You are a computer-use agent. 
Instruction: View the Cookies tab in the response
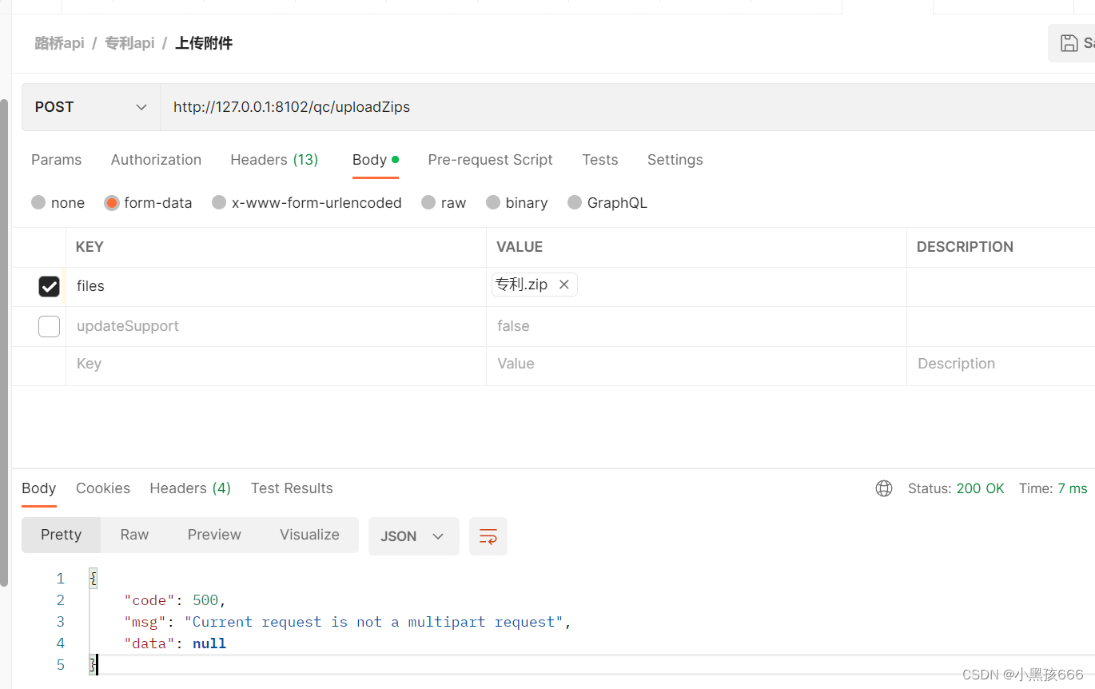(x=102, y=488)
